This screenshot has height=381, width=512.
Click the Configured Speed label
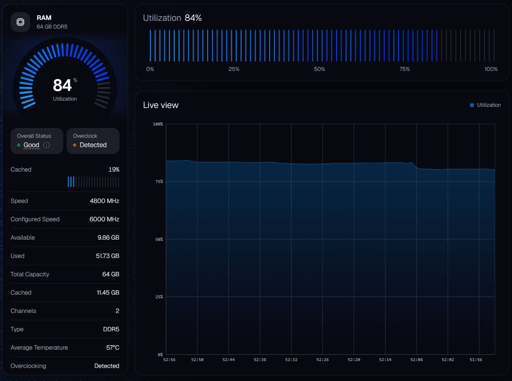point(35,219)
